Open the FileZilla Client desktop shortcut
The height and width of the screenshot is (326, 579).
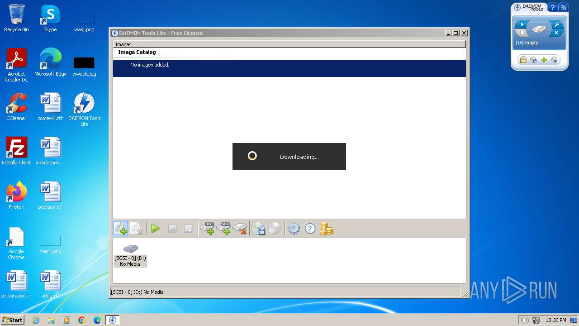coord(16,151)
